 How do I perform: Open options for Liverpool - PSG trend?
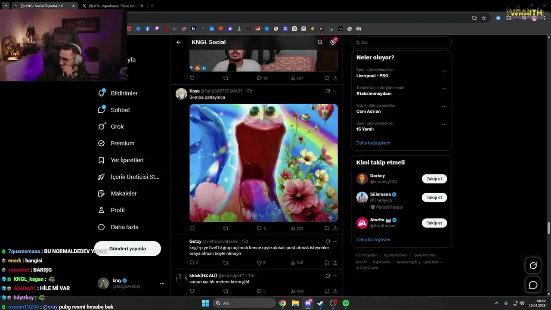coord(444,71)
